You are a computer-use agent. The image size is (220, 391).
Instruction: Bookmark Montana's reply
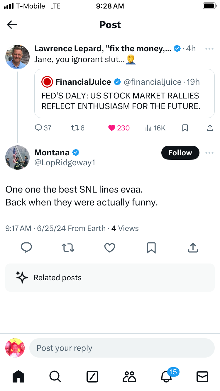point(151,248)
